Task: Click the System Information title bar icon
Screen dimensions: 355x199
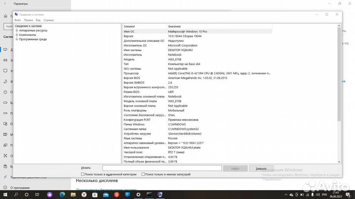Action: [16, 15]
